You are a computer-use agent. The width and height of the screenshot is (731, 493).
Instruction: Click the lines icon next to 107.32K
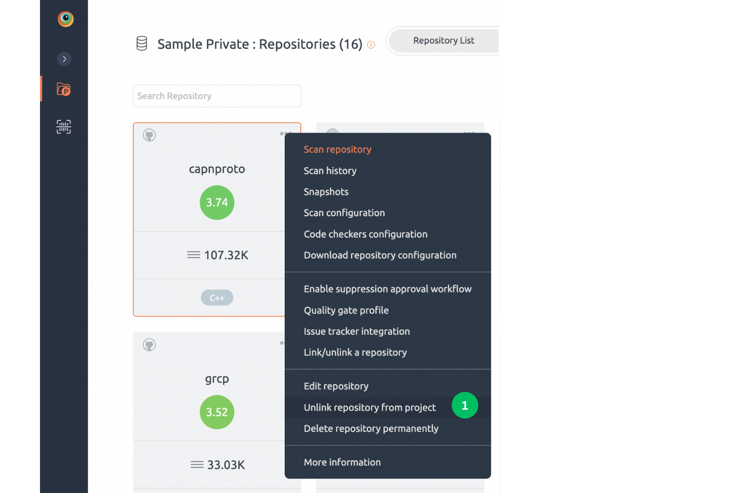194,255
